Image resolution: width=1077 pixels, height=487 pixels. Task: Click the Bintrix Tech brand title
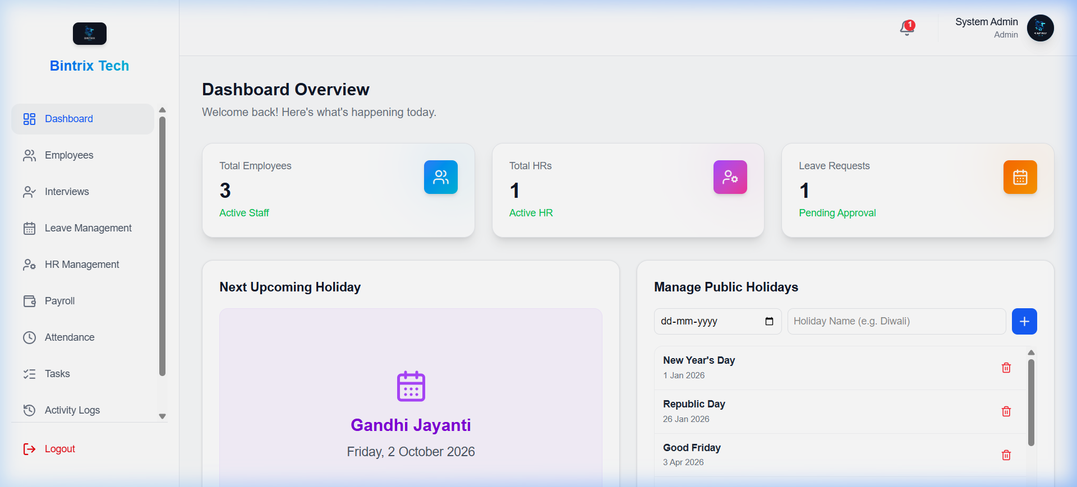[x=89, y=66]
